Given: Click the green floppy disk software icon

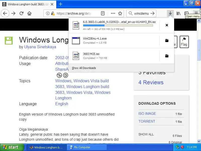Looking at the screenshot, I should [x=9, y=41].
